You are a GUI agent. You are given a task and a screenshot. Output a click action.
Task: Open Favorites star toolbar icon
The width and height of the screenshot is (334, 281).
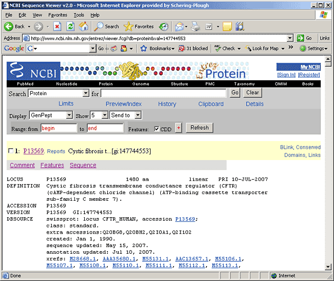click(x=128, y=27)
